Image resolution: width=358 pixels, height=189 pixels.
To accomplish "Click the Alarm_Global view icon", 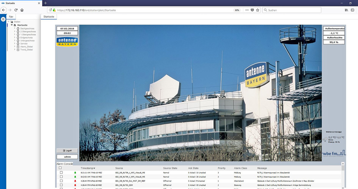I will point(18,47).
